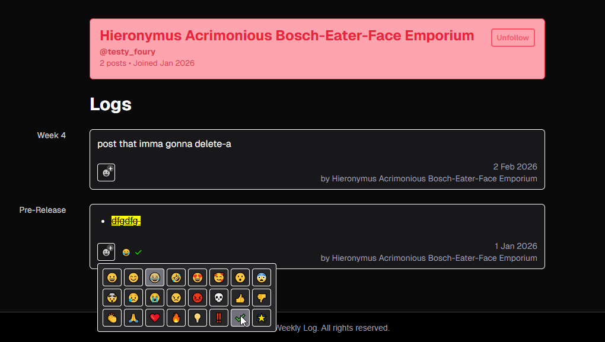Click the @testy_foury username handle

click(128, 52)
